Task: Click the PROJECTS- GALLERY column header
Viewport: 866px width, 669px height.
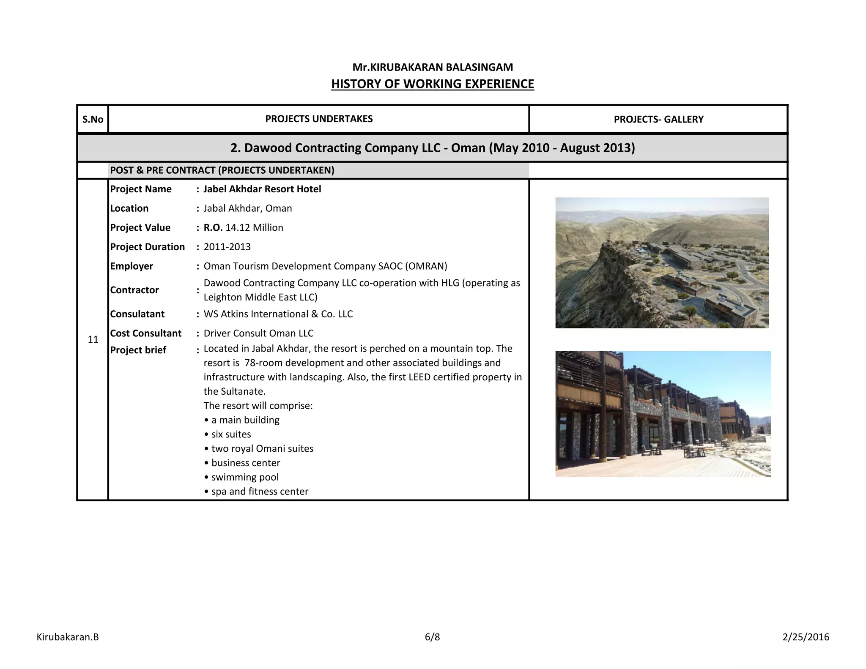Action: (x=658, y=120)
